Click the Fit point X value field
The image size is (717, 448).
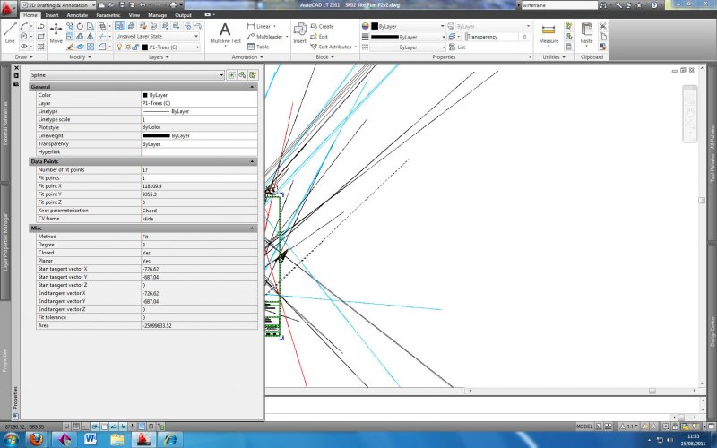199,186
